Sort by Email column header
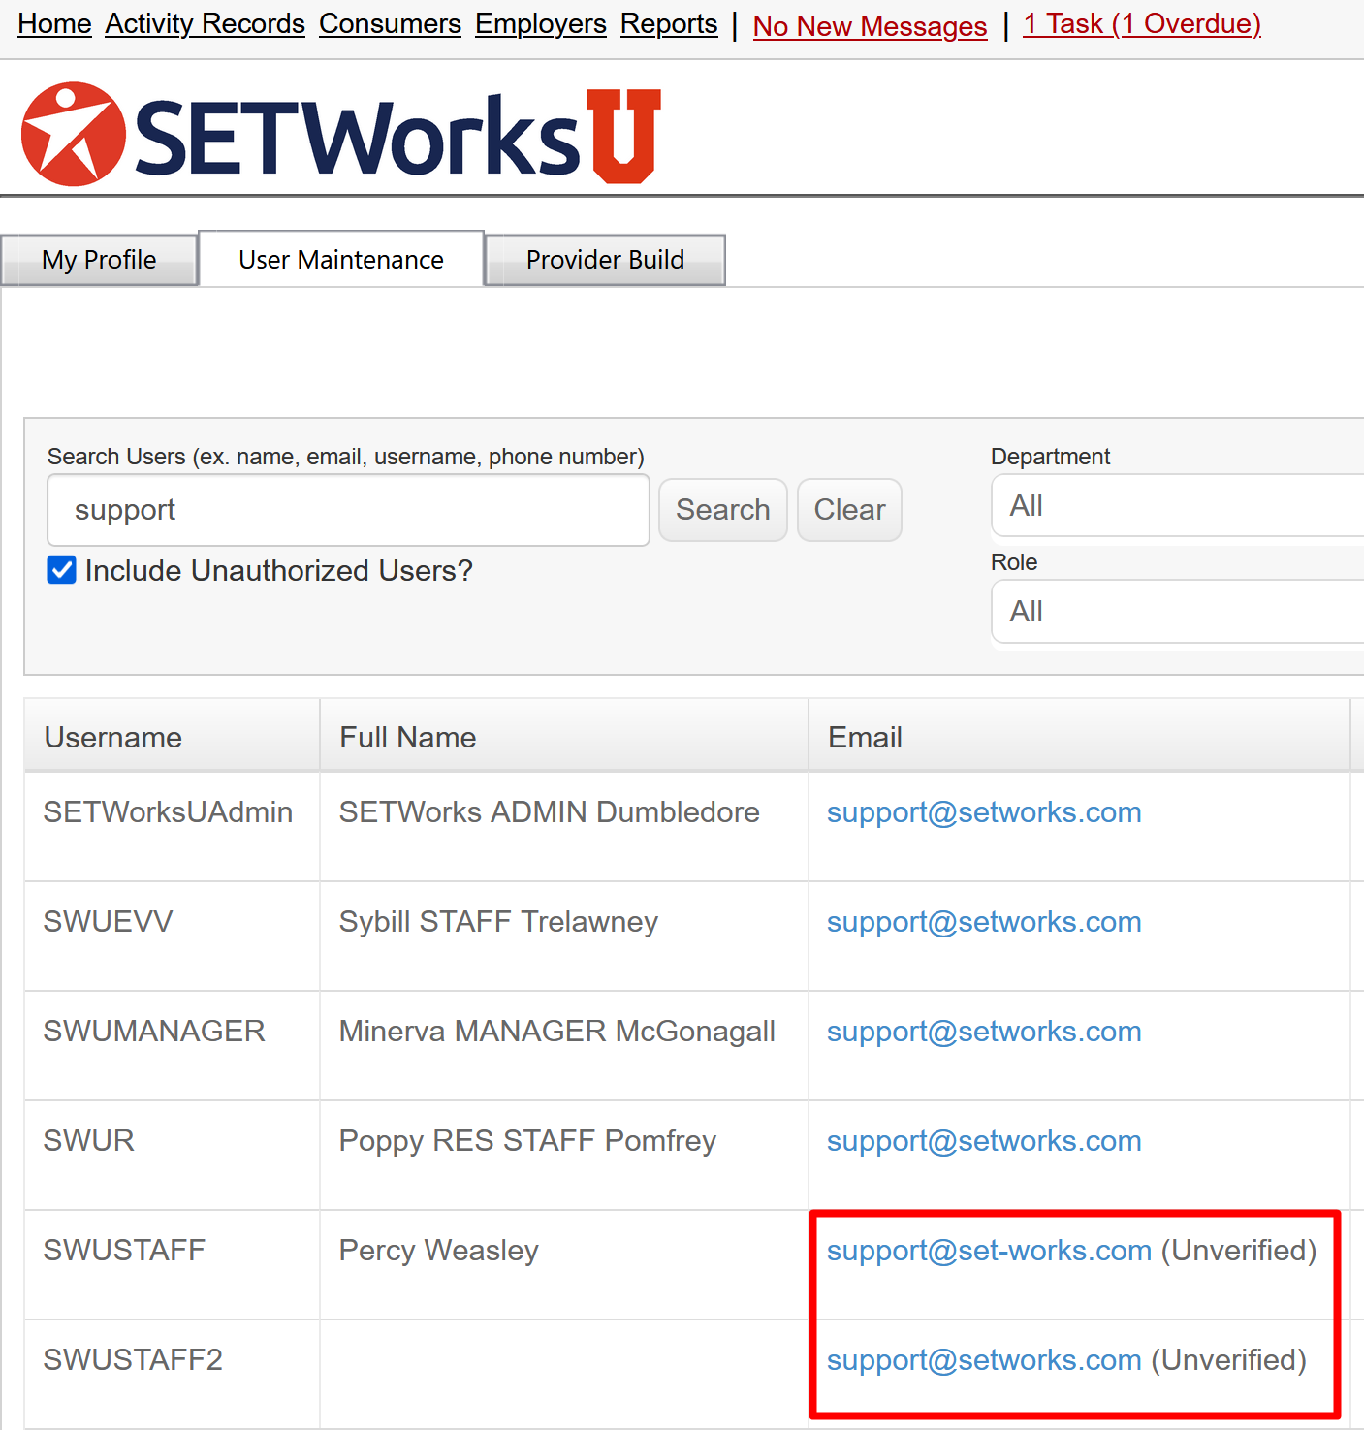The height and width of the screenshot is (1430, 1364). pos(1079,737)
